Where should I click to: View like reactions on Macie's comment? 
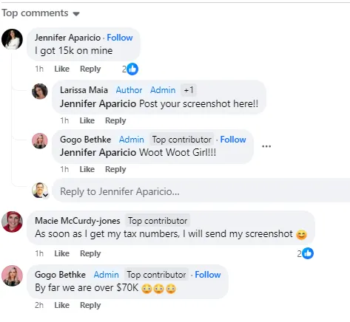coord(306,253)
